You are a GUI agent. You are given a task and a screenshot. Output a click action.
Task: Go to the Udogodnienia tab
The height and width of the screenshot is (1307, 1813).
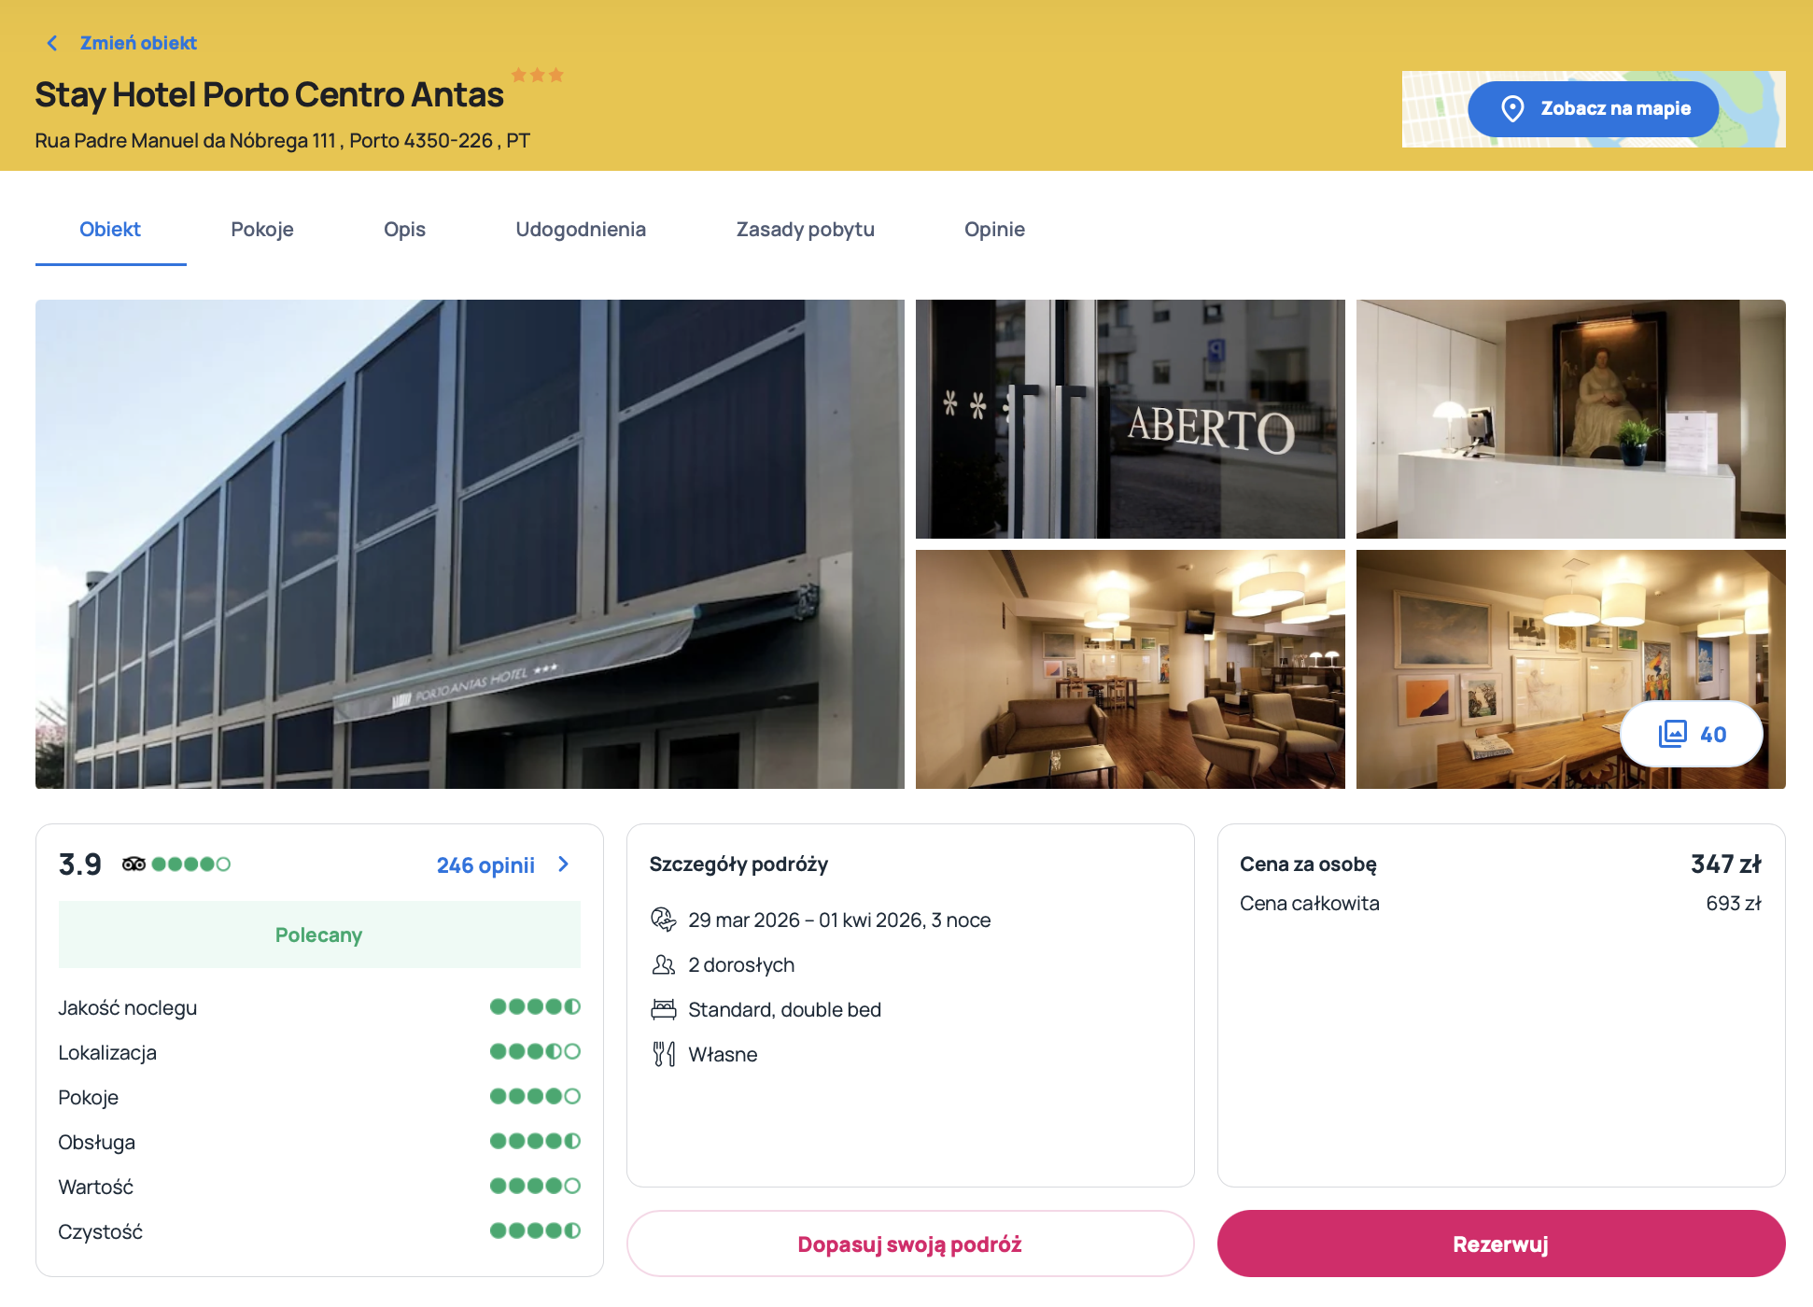[x=581, y=230]
